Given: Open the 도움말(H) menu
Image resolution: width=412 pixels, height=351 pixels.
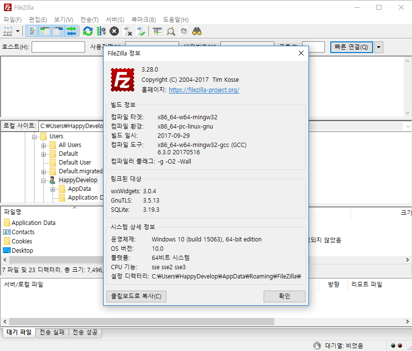Looking at the screenshot, I should click(176, 20).
